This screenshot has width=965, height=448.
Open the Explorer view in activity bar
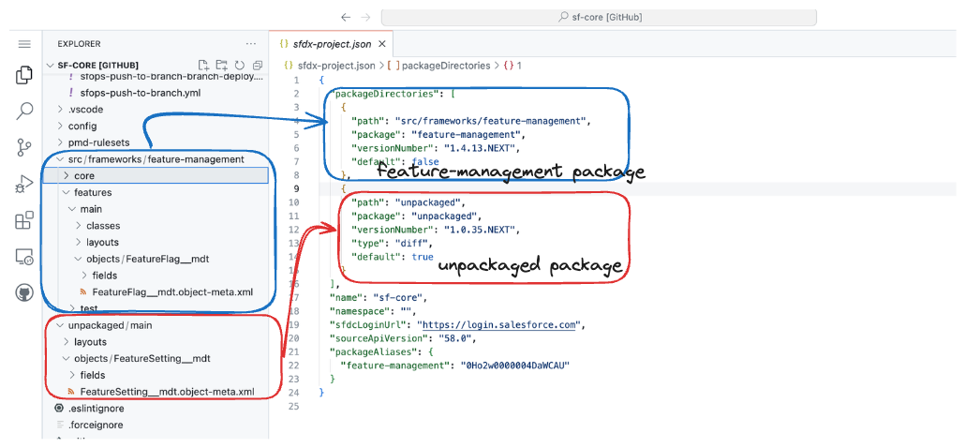[25, 76]
